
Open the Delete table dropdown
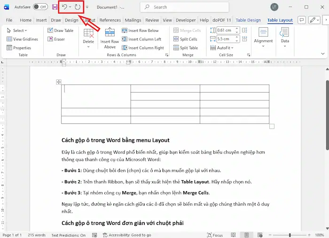88,38
